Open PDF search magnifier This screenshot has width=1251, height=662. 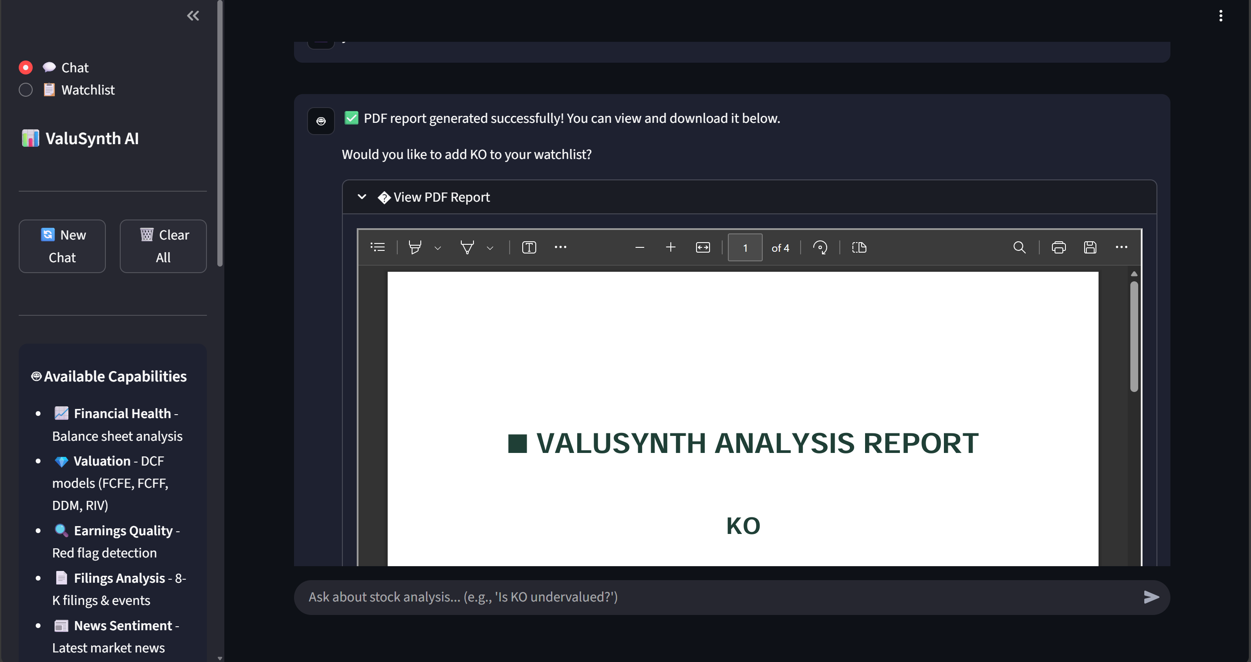coord(1019,247)
